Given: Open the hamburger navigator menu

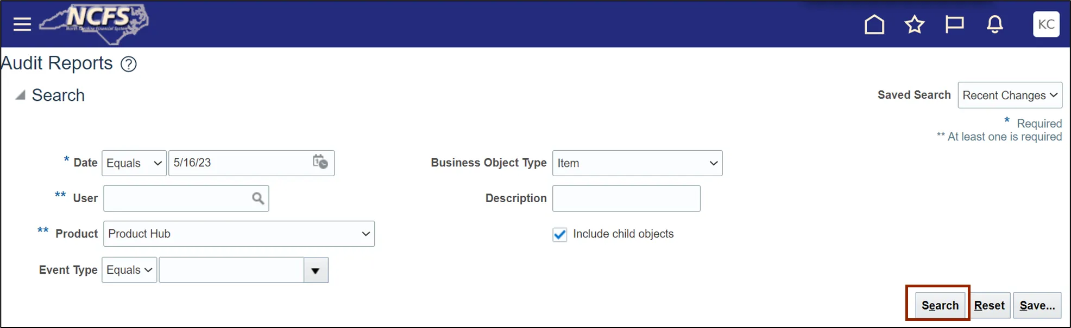Looking at the screenshot, I should 22,24.
